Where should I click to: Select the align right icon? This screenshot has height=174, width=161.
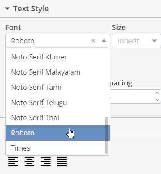click(46, 161)
